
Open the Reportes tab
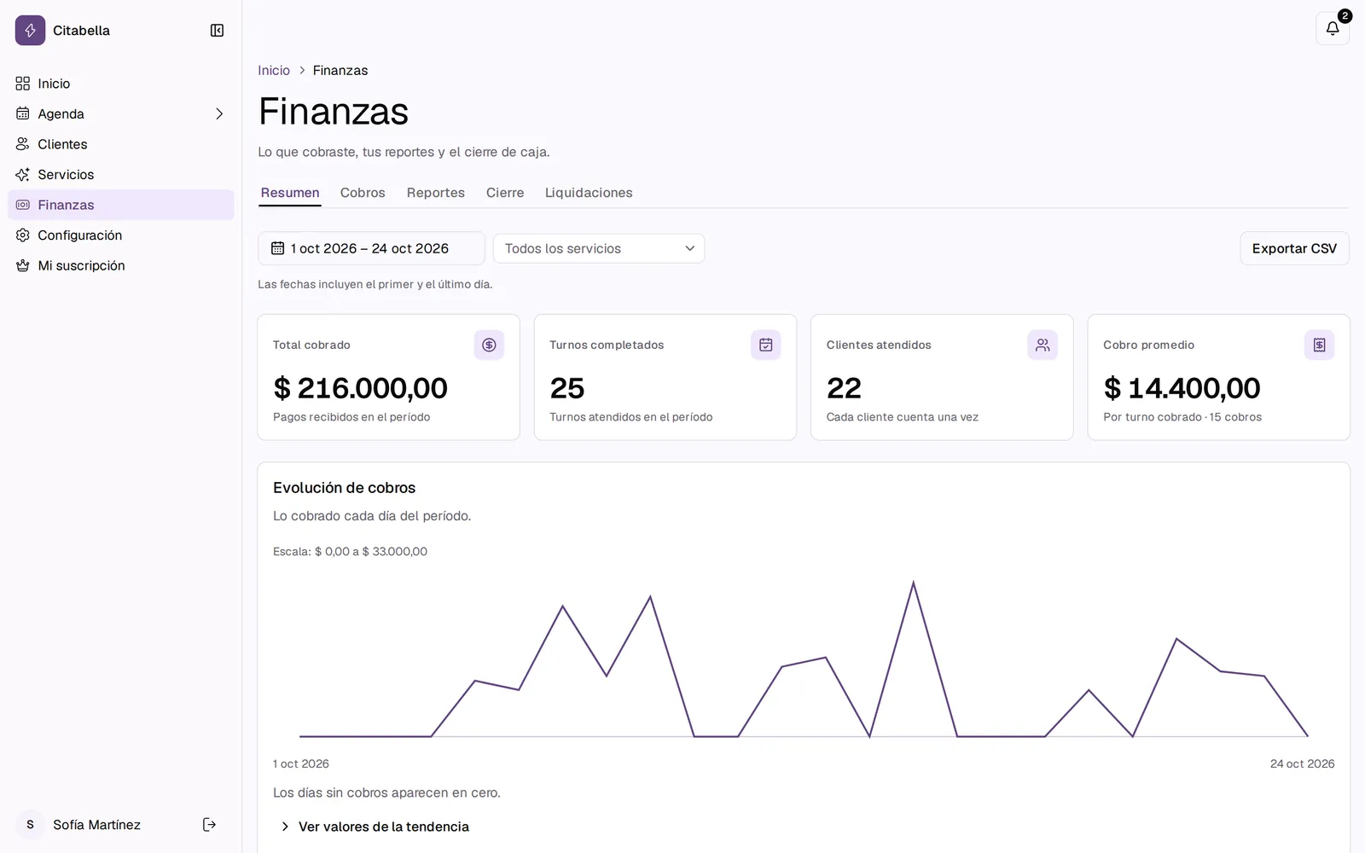pyautogui.click(x=436, y=193)
